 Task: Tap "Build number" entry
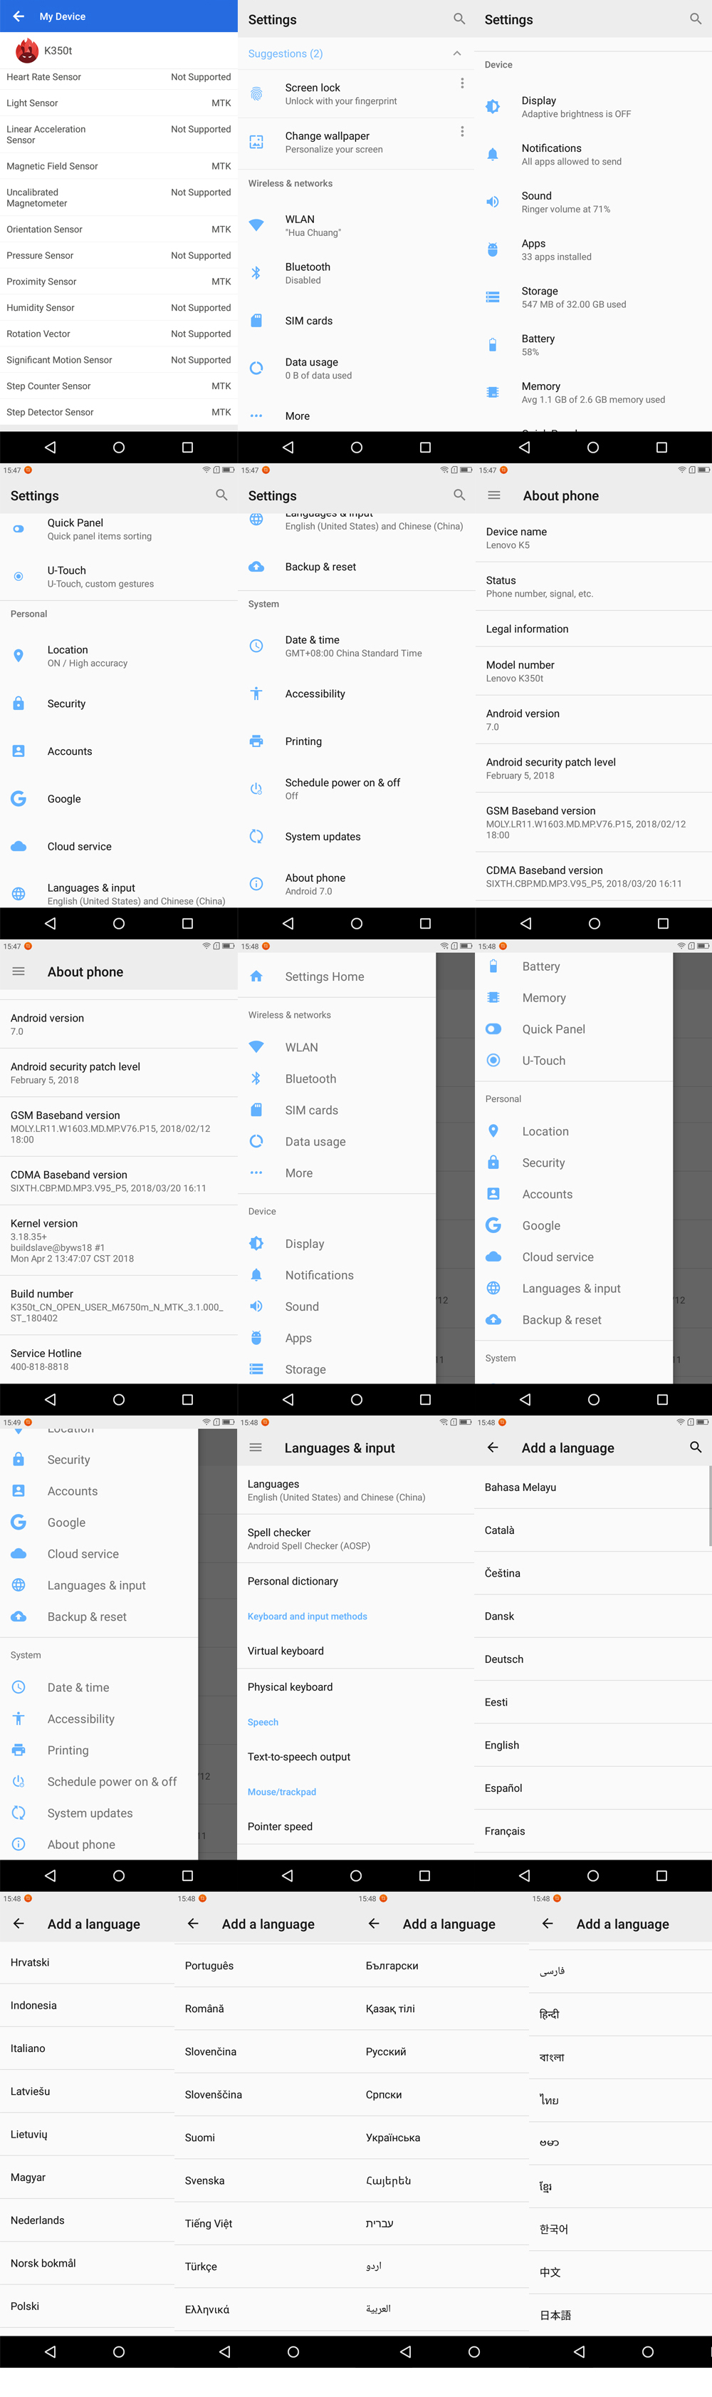click(119, 1306)
